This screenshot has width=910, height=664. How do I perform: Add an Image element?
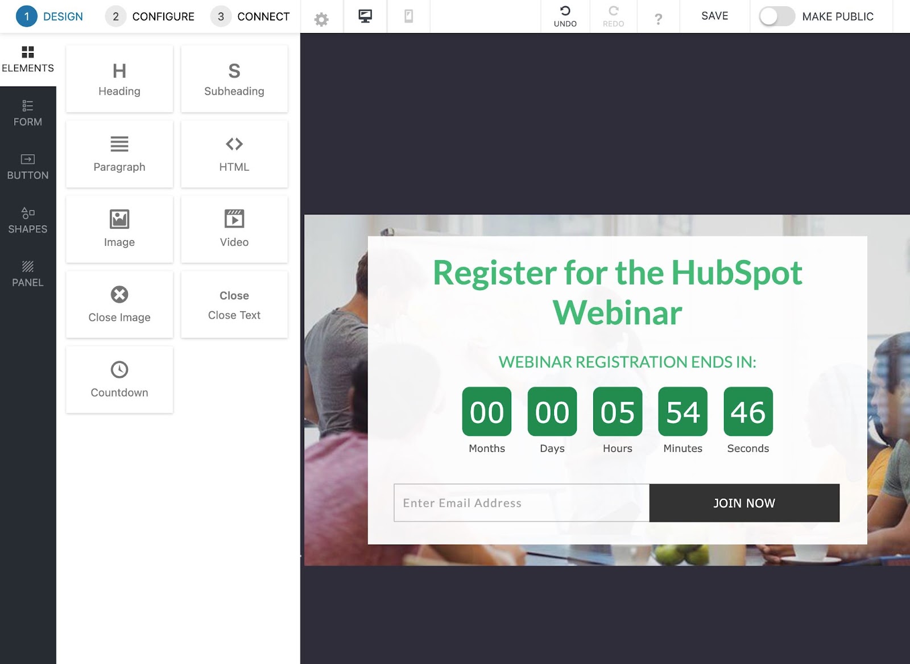click(x=119, y=229)
